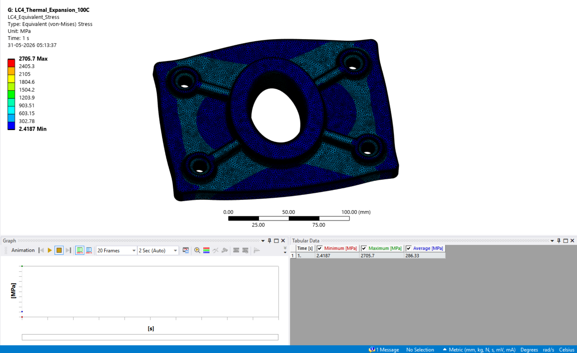
Task: Click the scale ruler bar
Action: (x=289, y=218)
